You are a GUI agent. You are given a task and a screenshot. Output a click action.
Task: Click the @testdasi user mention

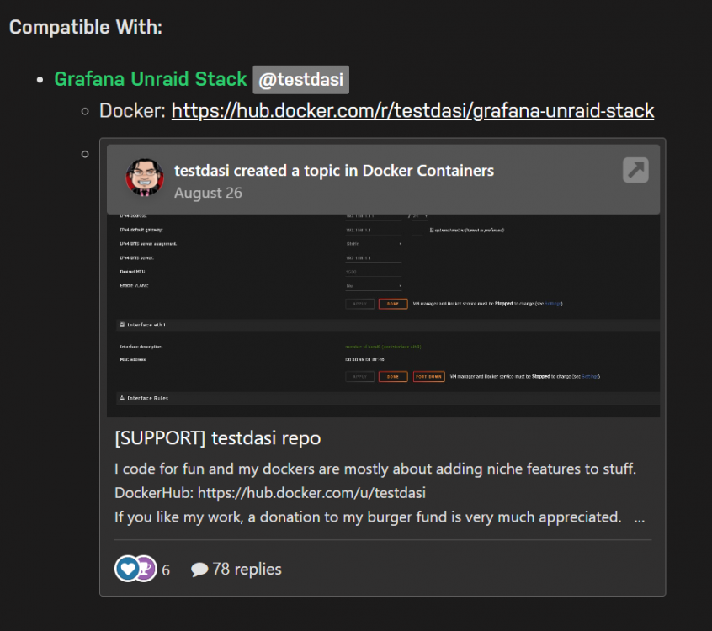tap(300, 80)
